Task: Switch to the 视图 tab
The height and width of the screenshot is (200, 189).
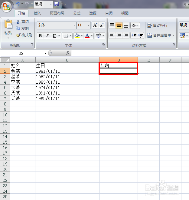Action: coord(125,13)
